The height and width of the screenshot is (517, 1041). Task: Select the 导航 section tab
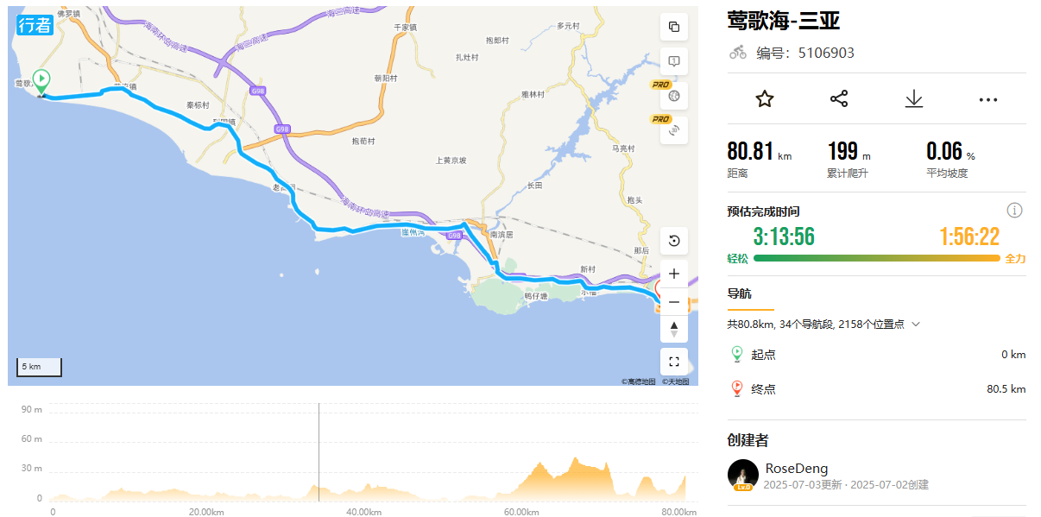coord(741,294)
